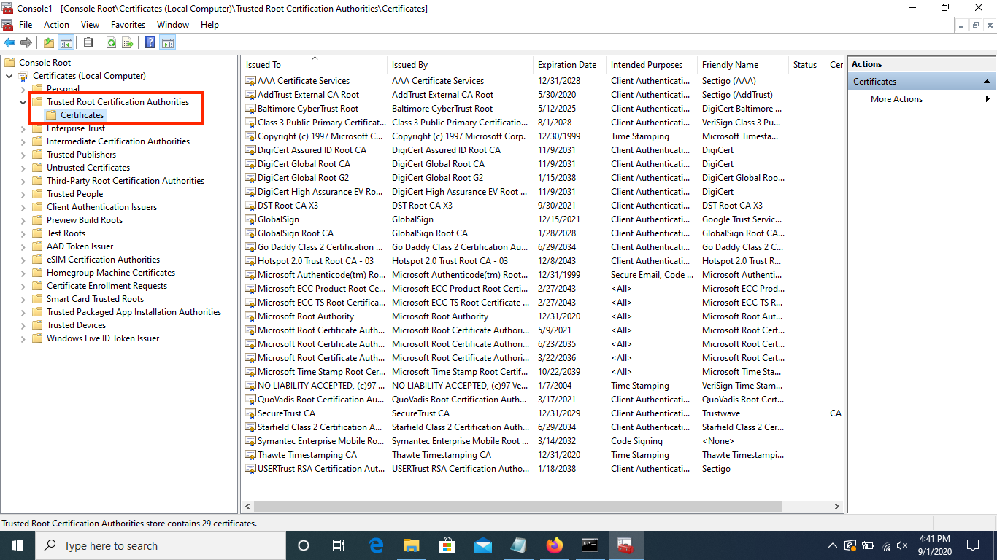Click the Back navigation arrow in the toolbar
The height and width of the screenshot is (560, 997).
pyautogui.click(x=9, y=42)
